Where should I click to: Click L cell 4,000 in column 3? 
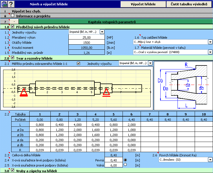point(77,124)
